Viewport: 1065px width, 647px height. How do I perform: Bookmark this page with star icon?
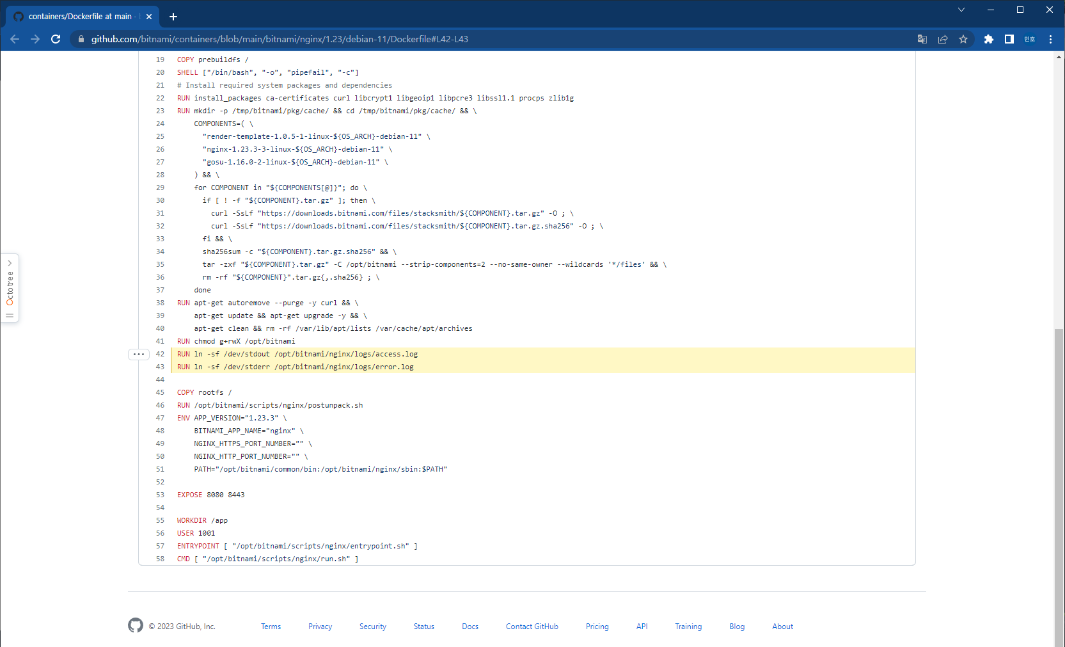coord(963,39)
